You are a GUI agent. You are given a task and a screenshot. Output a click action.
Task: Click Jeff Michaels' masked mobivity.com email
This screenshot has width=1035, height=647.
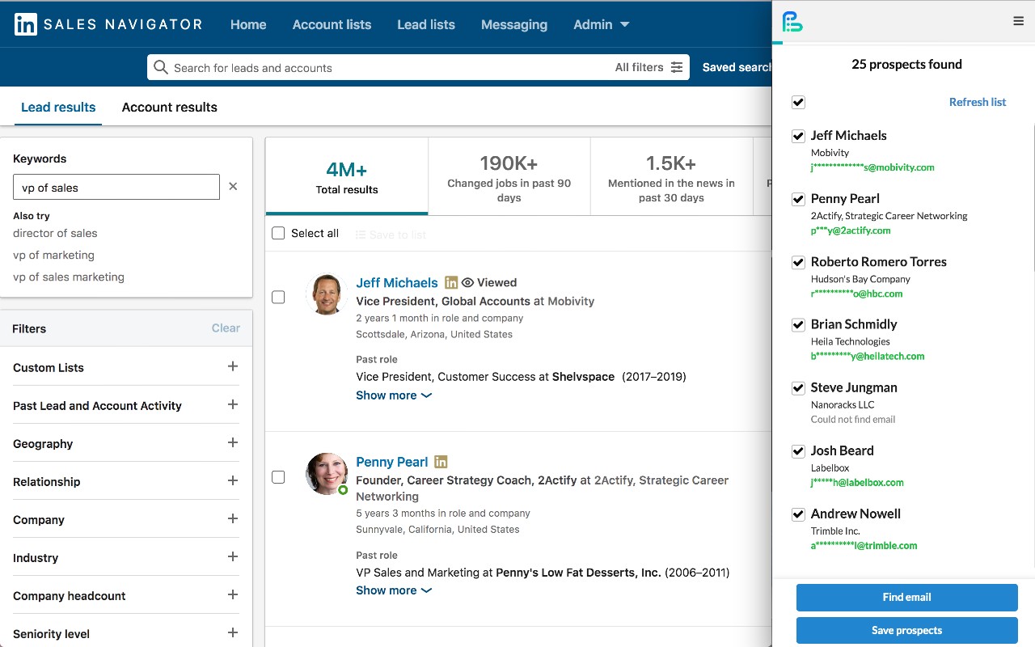click(872, 167)
